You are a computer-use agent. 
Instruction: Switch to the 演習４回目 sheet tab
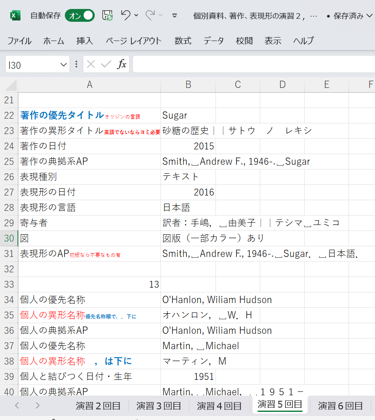click(219, 406)
